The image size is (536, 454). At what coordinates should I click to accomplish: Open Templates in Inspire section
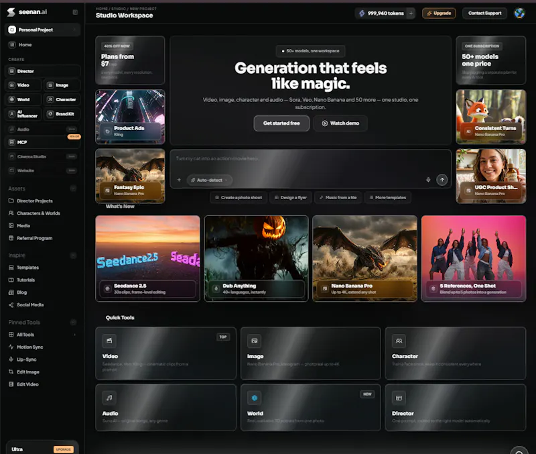(23, 268)
